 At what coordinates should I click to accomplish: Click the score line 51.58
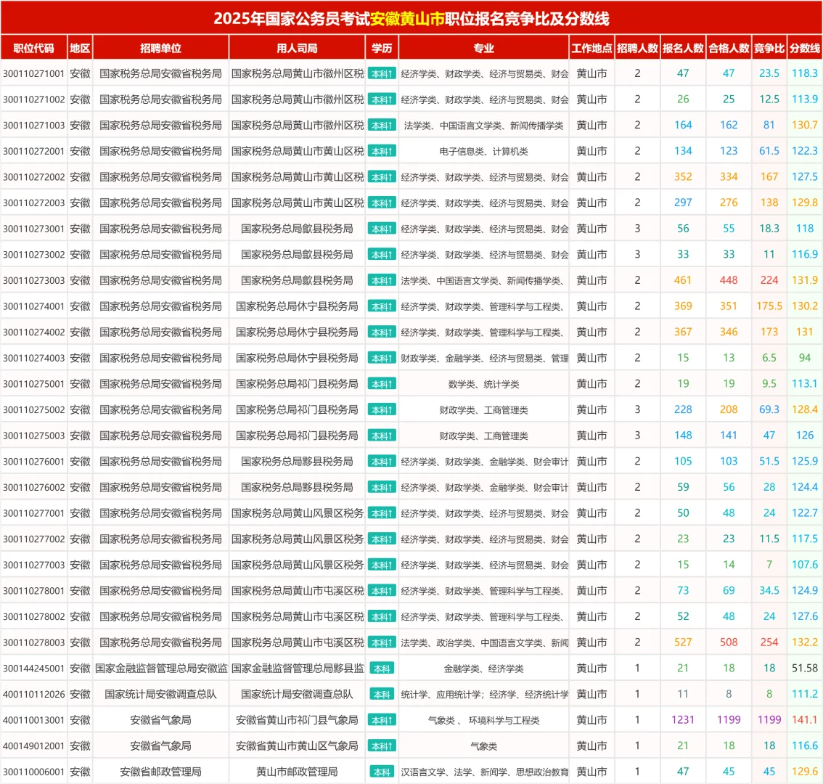coord(805,669)
